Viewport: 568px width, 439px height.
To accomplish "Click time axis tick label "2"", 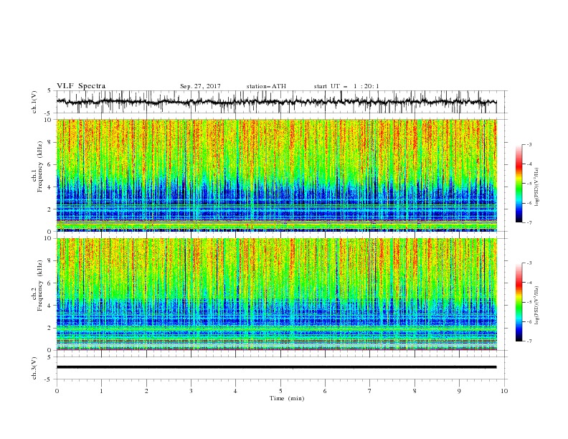I will pos(146,391).
